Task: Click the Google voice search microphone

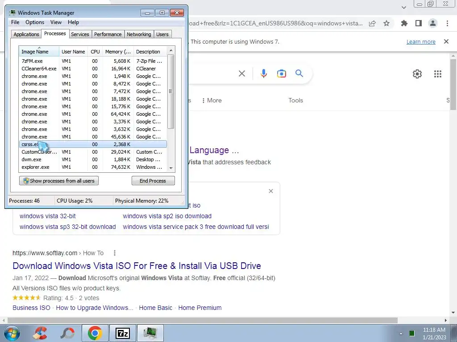Action: (263, 73)
